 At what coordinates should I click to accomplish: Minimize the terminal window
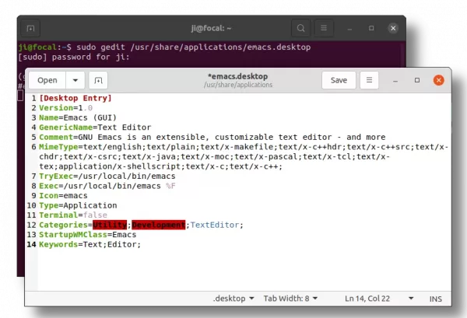349,29
